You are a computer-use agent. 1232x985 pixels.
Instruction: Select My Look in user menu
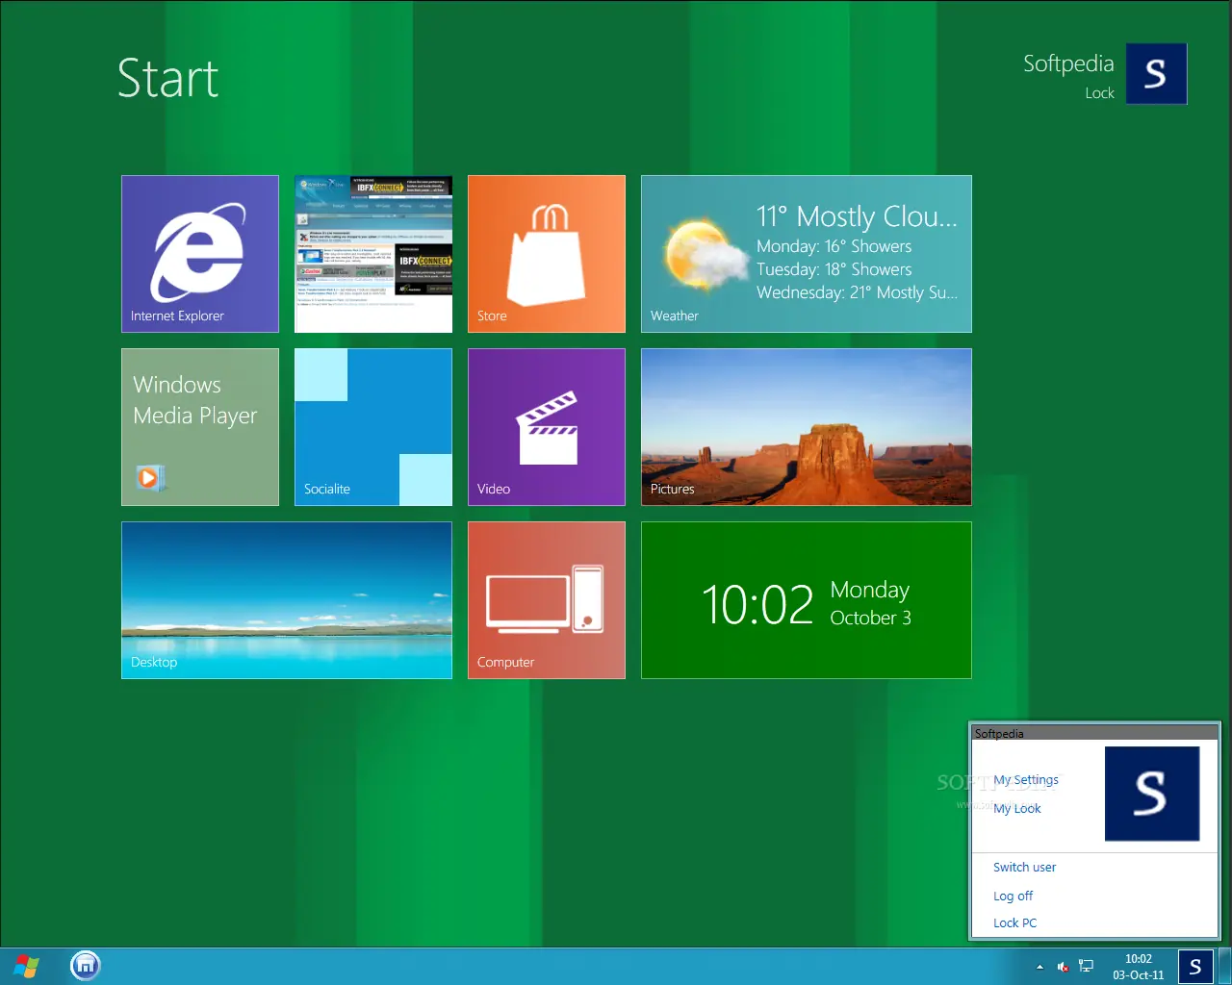click(1017, 809)
